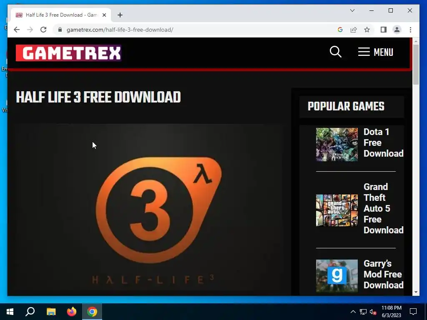Open Chrome three-dot menu
The height and width of the screenshot is (320, 427).
[410, 30]
